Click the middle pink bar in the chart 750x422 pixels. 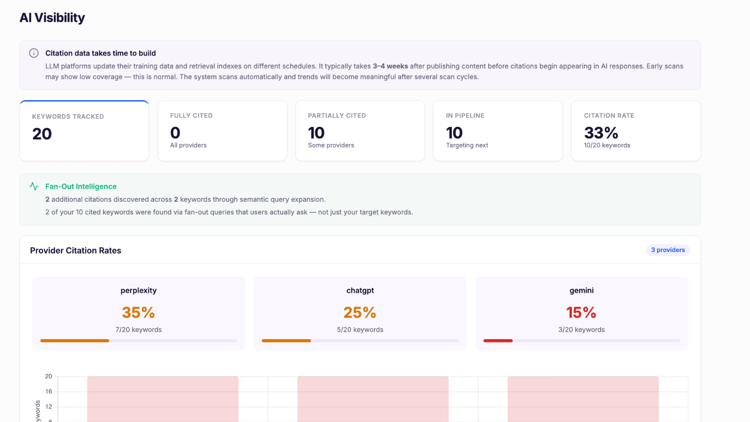373,399
